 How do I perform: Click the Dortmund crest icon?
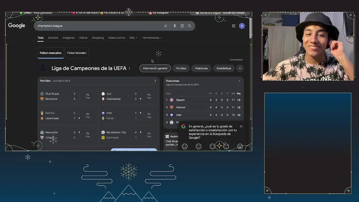click(x=103, y=137)
